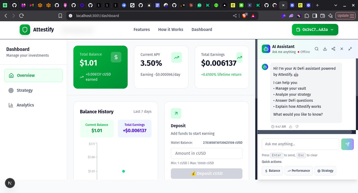Download the chat conversation

tap(325, 49)
